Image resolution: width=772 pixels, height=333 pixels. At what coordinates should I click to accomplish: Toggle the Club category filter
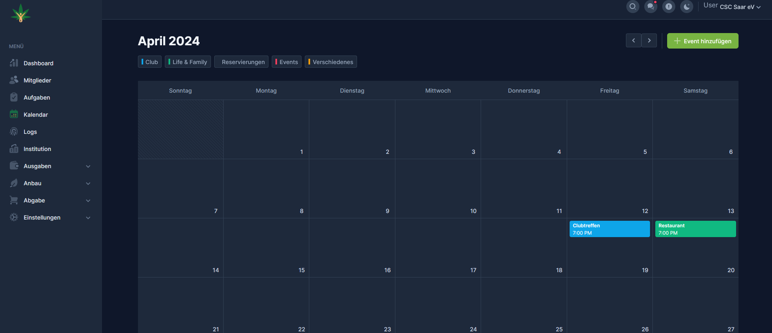[x=150, y=62]
